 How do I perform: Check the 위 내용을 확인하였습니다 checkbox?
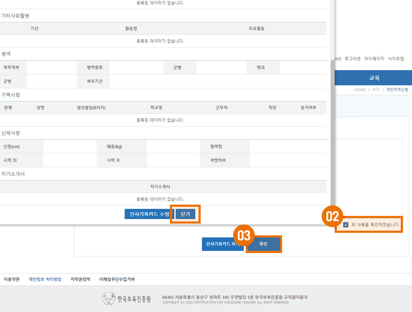tap(346, 225)
